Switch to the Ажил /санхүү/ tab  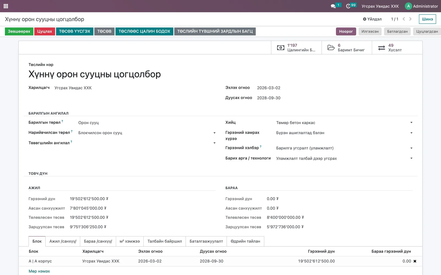[63, 241]
